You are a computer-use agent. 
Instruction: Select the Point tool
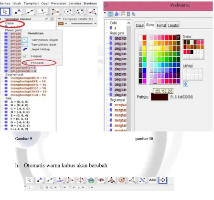[17, 11]
